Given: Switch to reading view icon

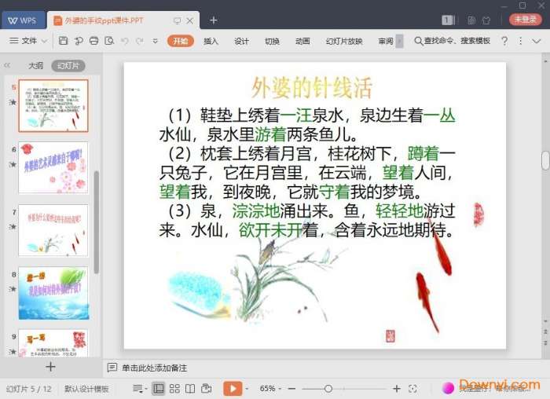Looking at the screenshot, I should point(190,389).
